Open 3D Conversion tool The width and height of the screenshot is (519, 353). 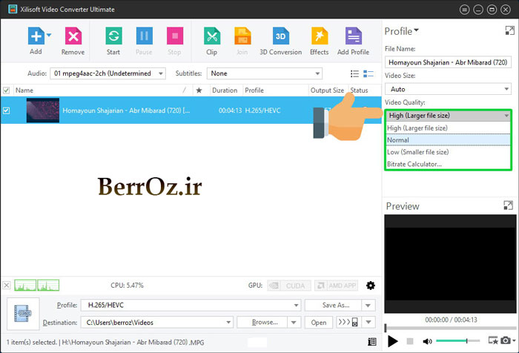click(x=280, y=36)
